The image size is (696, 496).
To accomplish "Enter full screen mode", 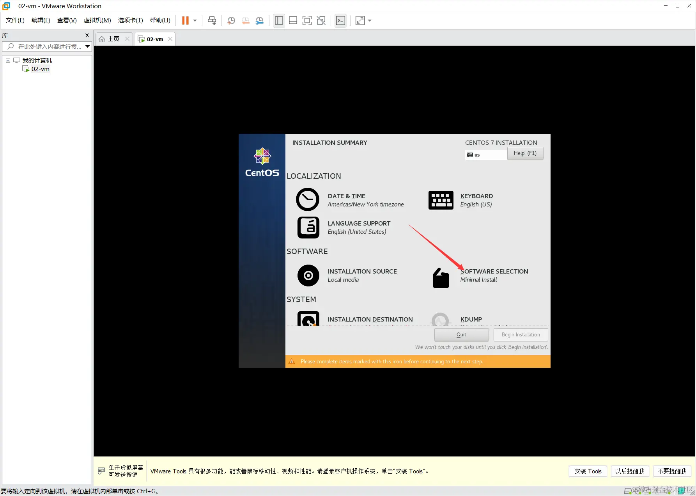I will (307, 21).
